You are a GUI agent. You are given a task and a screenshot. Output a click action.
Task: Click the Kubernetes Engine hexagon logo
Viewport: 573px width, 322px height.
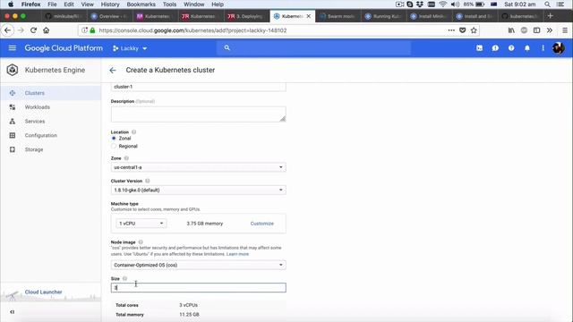12,70
